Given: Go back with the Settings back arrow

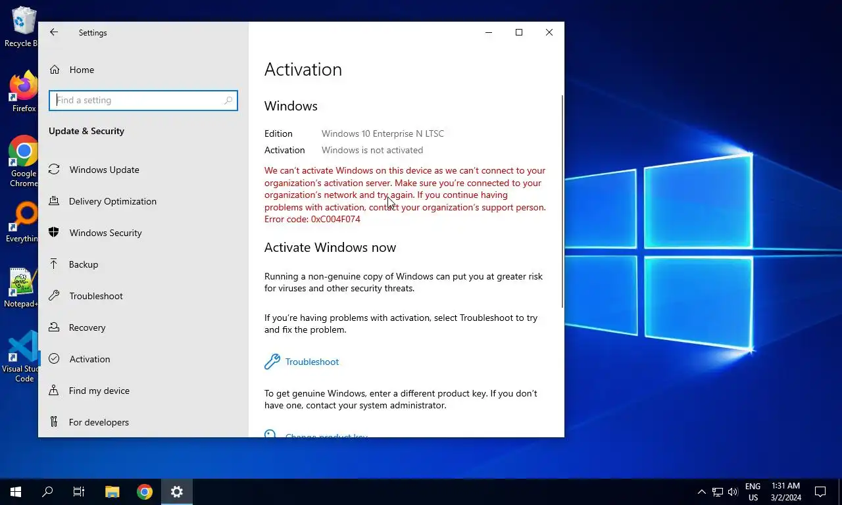Looking at the screenshot, I should 54,32.
